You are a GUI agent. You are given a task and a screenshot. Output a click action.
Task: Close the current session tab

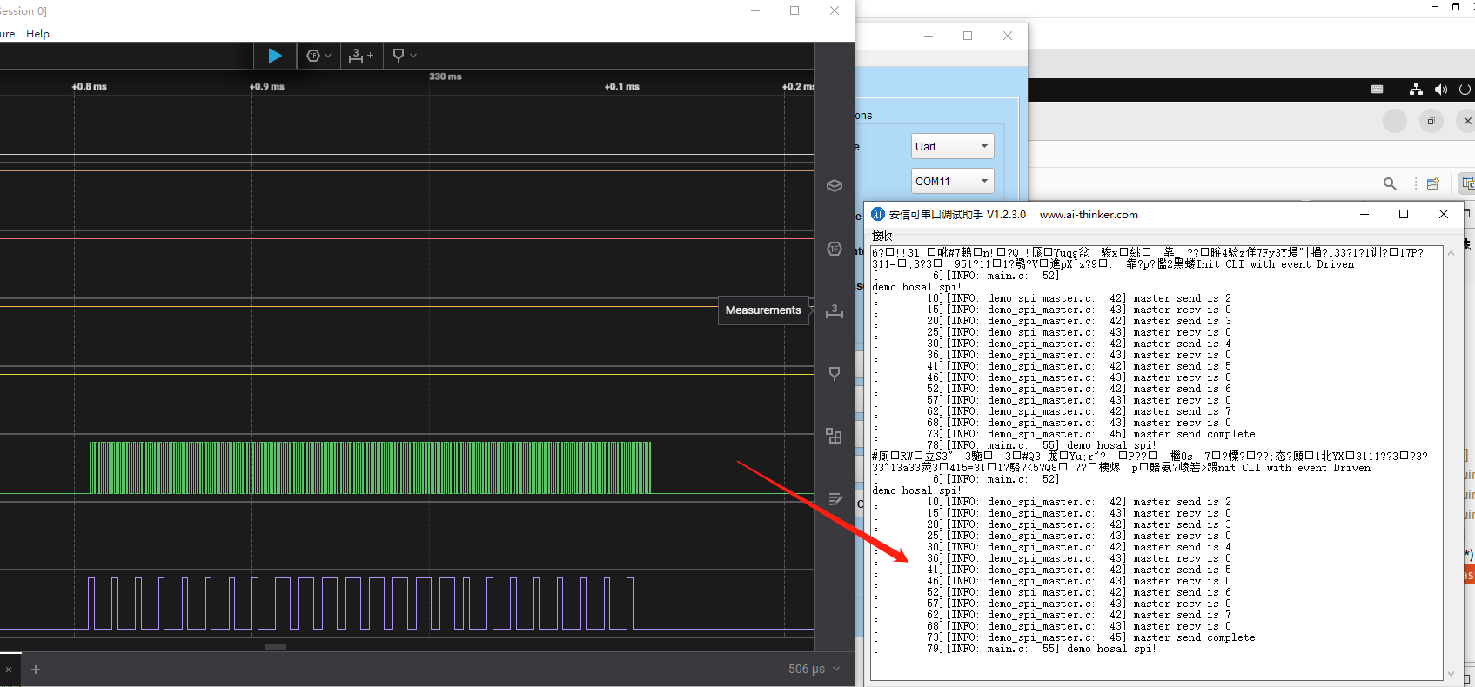click(9, 670)
